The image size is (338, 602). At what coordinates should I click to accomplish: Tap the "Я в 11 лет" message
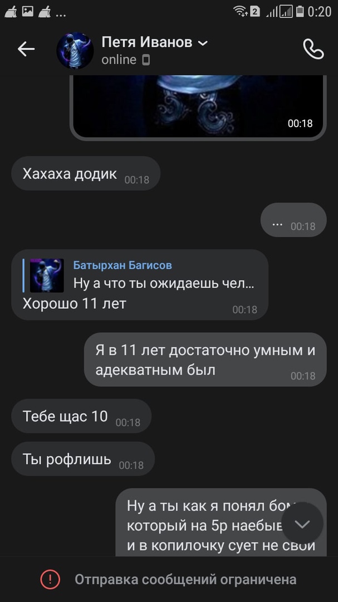(x=205, y=360)
